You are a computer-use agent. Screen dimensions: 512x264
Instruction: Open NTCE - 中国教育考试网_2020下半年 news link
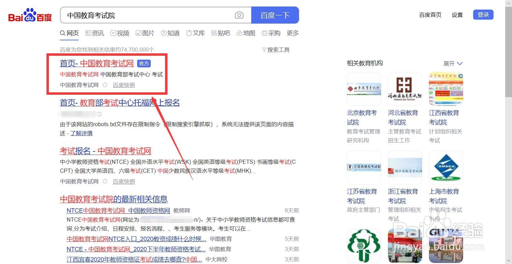point(136,249)
